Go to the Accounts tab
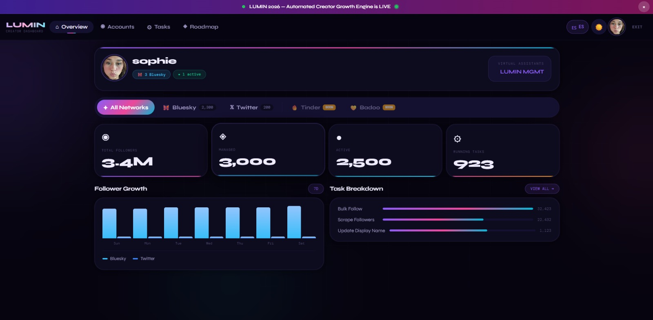 [x=118, y=27]
